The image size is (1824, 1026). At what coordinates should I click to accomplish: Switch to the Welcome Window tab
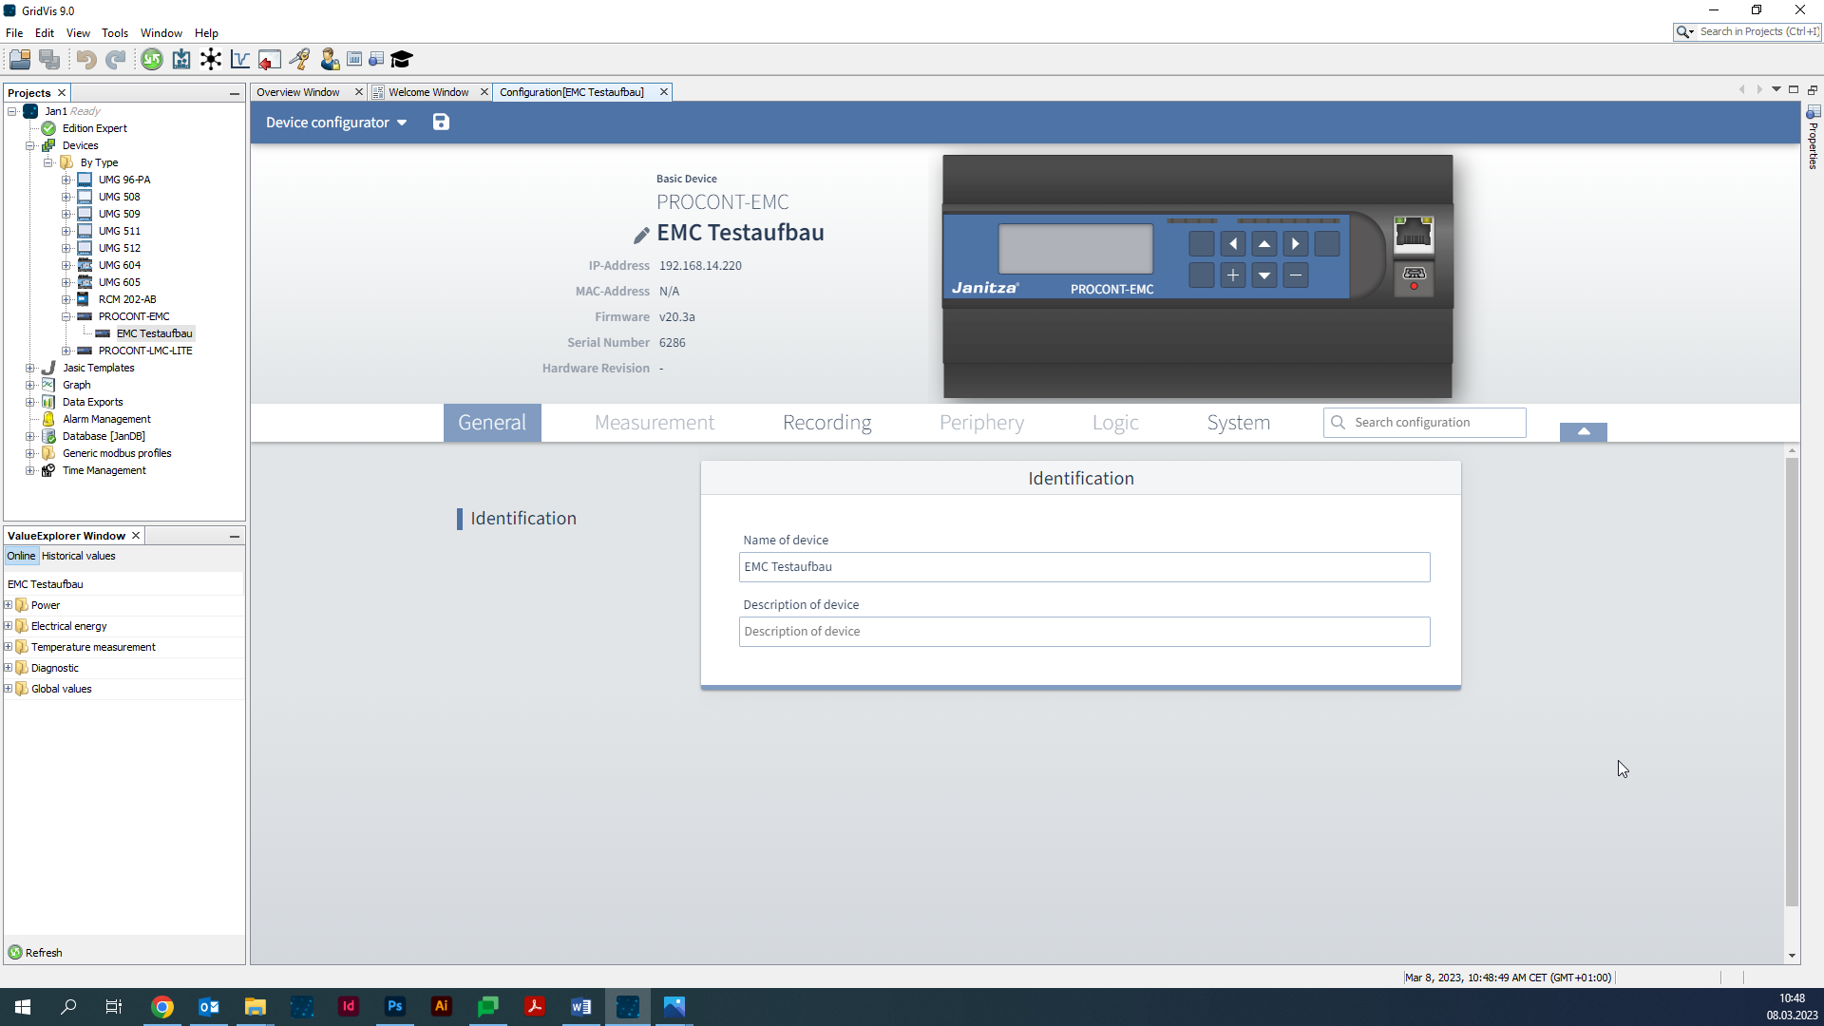(x=428, y=92)
